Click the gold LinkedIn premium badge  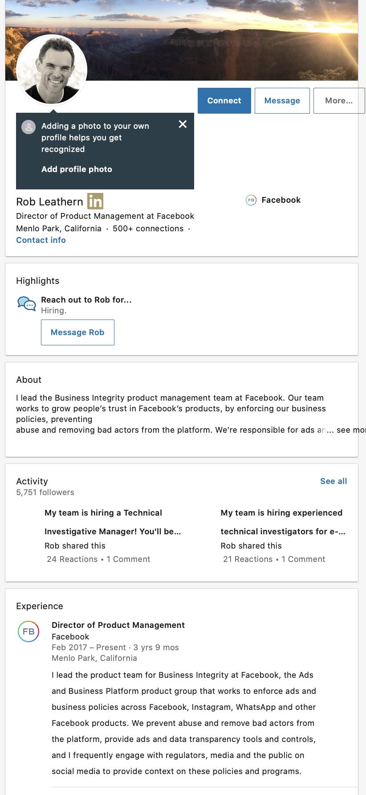click(95, 201)
